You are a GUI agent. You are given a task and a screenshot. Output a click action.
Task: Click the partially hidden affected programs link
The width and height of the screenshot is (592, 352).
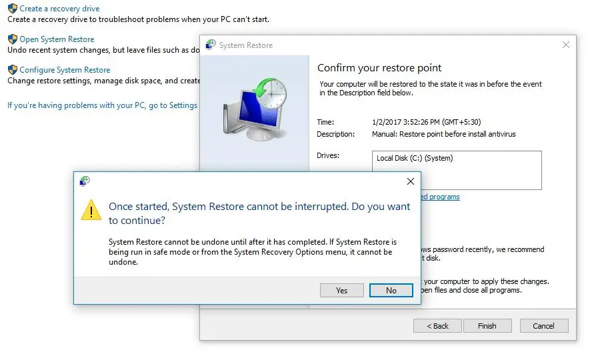tap(440, 197)
